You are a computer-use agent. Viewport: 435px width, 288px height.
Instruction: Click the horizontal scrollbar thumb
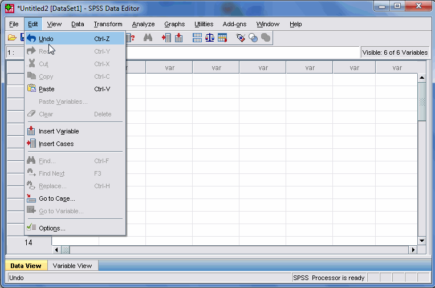(66, 250)
